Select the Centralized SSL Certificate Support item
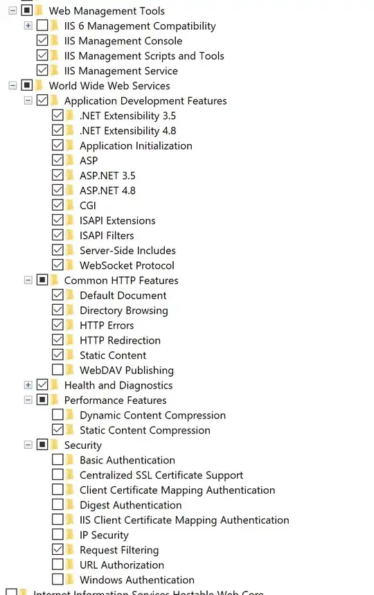The height and width of the screenshot is (595, 374). click(x=161, y=475)
